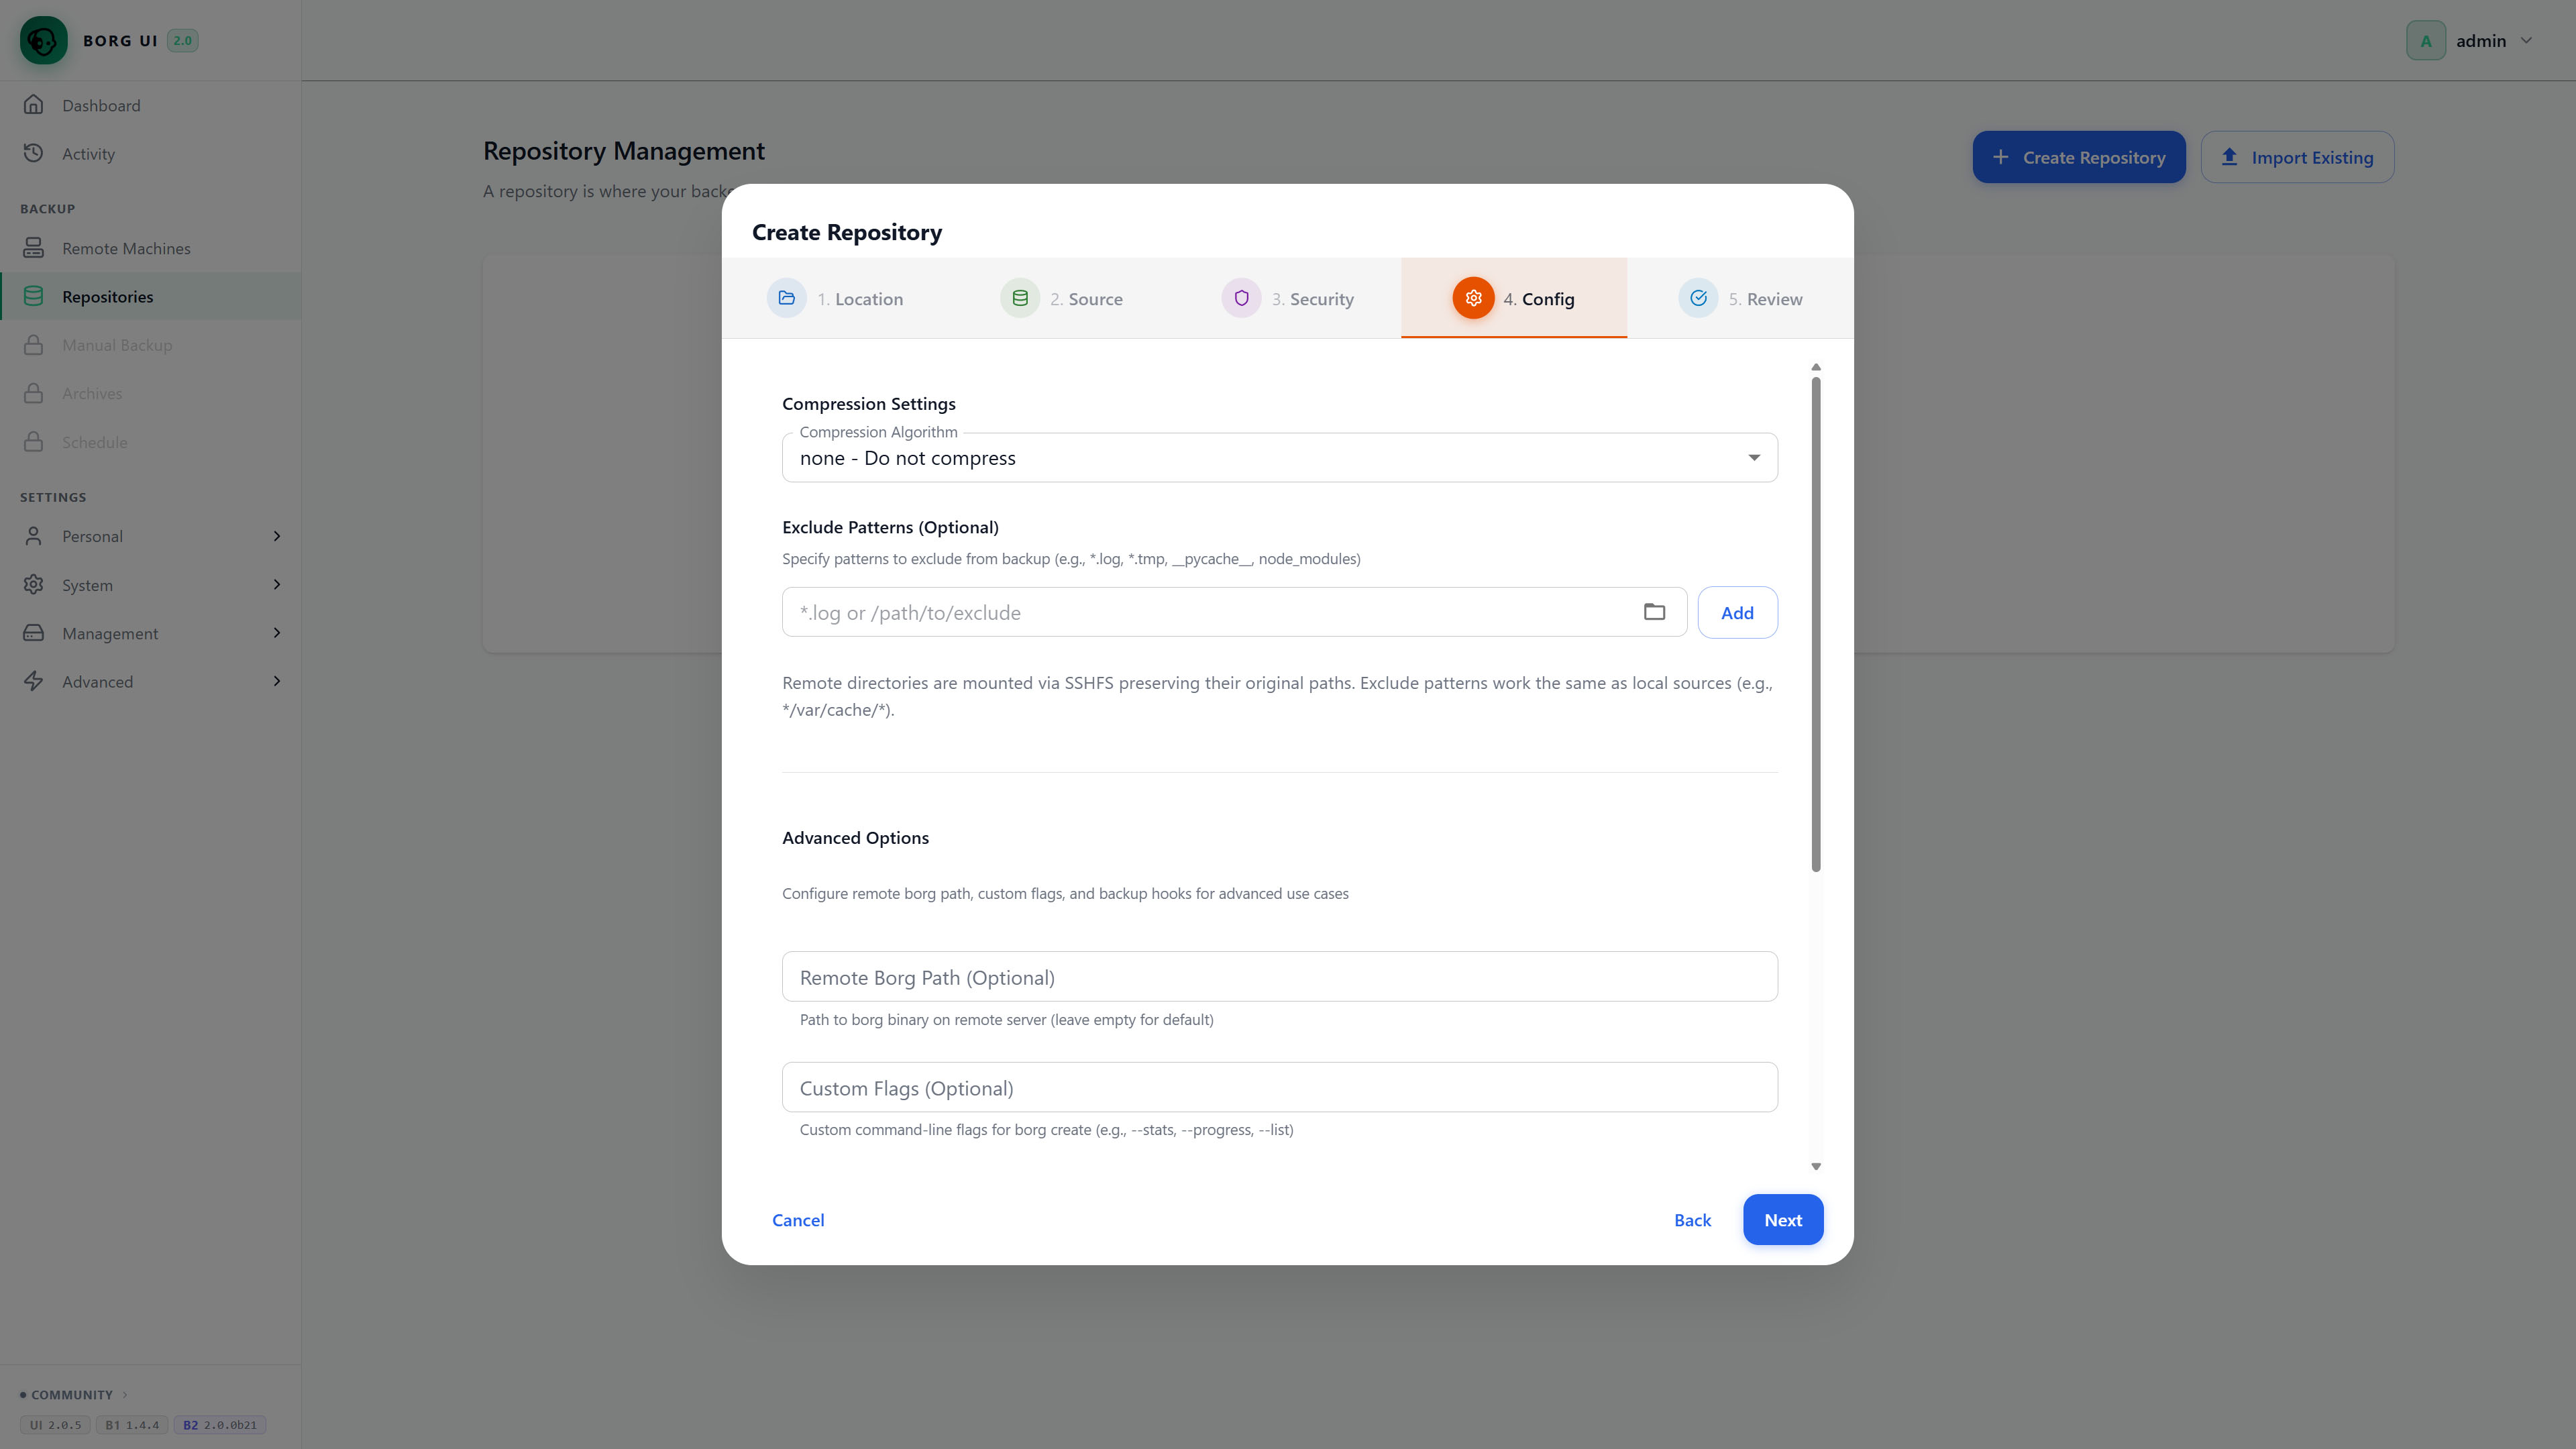The image size is (2576, 1449).
Task: Click the Cancel link in dialog
Action: [798, 1220]
